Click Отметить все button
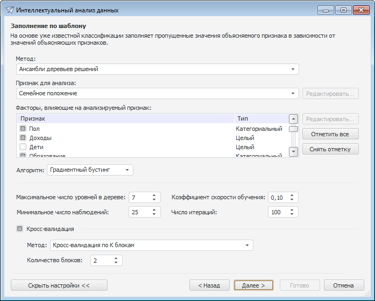The width and height of the screenshot is (375, 301). click(x=330, y=134)
